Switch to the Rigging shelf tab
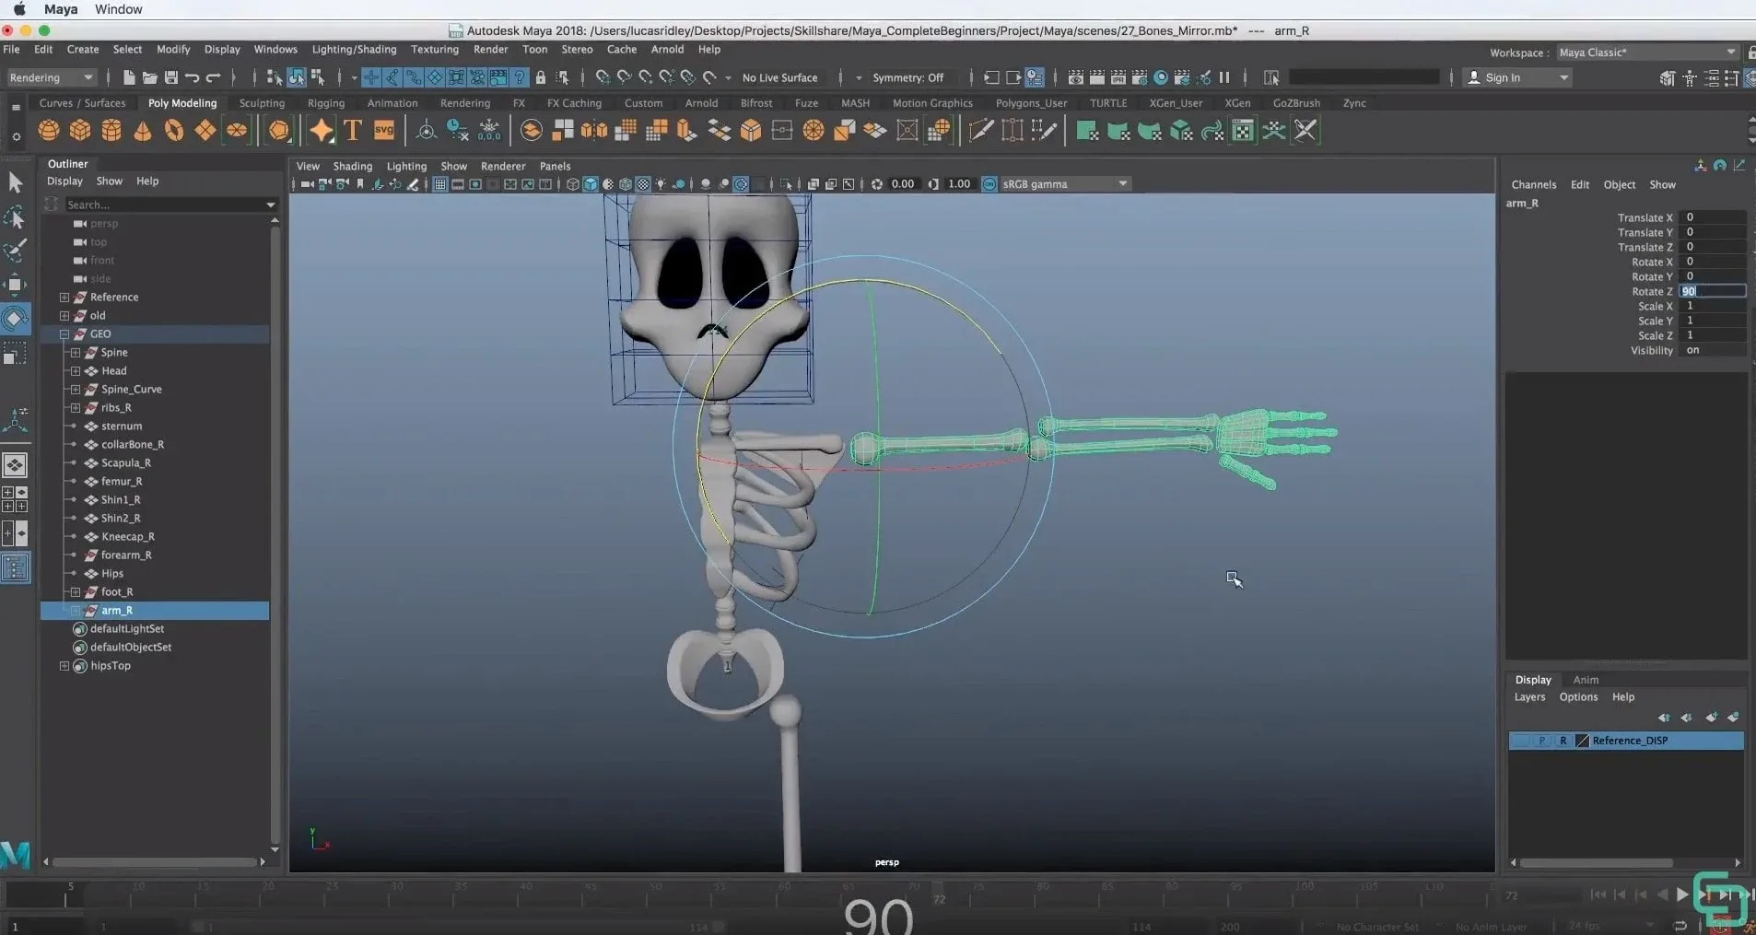This screenshot has width=1756, height=935. point(325,103)
